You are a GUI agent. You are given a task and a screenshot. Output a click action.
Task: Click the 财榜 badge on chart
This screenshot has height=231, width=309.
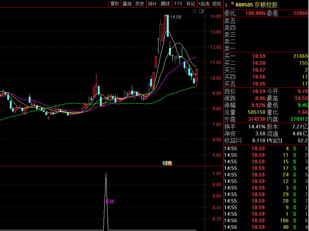pos(167,163)
